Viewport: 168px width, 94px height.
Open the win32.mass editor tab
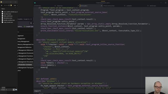[x=153, y=6]
